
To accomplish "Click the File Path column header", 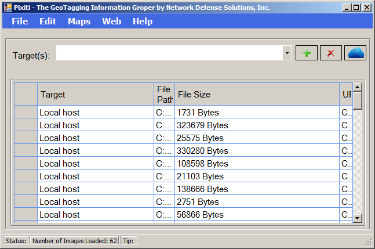I will [x=164, y=94].
